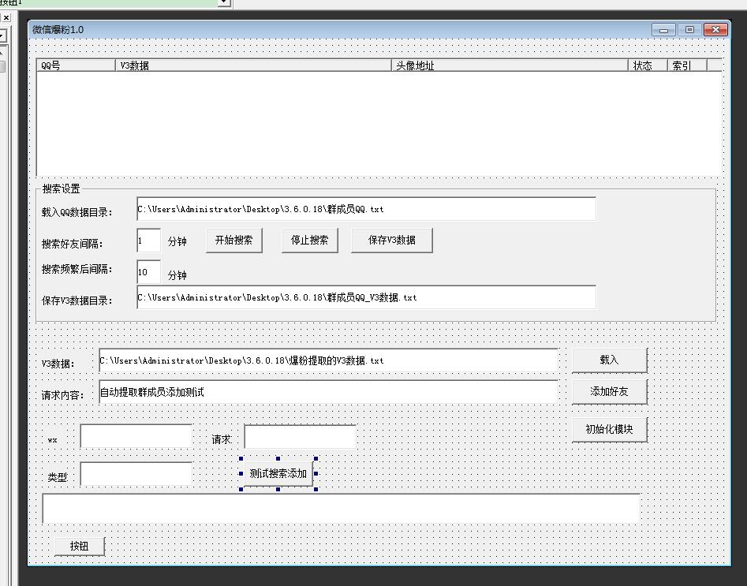Select the 索引 column header
Image resolution: width=747 pixels, height=586 pixels.
tap(687, 65)
